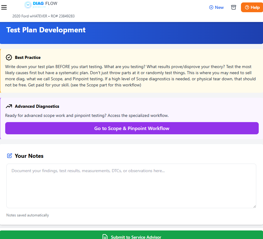Click the notes box resize handle
Image resolution: width=263 pixels, height=239 pixels.
click(x=254, y=206)
